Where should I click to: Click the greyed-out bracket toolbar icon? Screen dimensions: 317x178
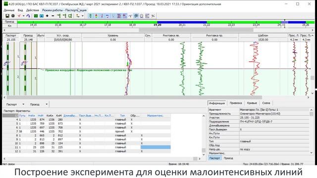113,16
